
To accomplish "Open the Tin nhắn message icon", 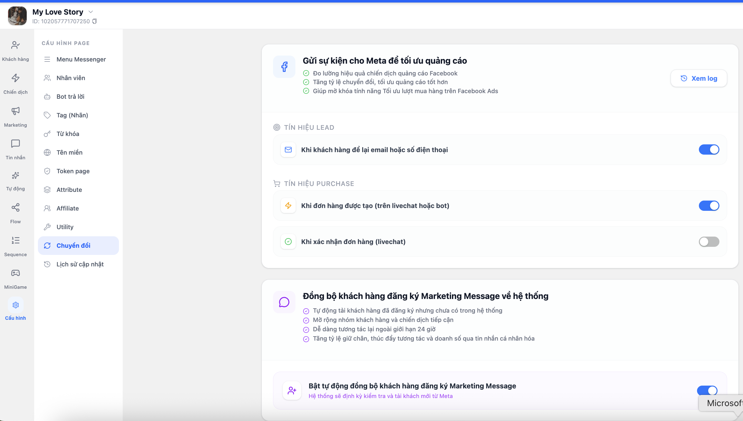I will pyautogui.click(x=15, y=143).
